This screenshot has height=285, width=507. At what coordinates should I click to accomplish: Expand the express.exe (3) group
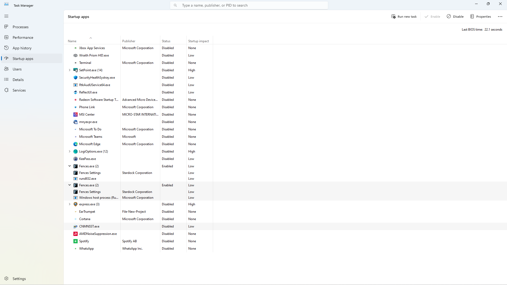click(69, 204)
